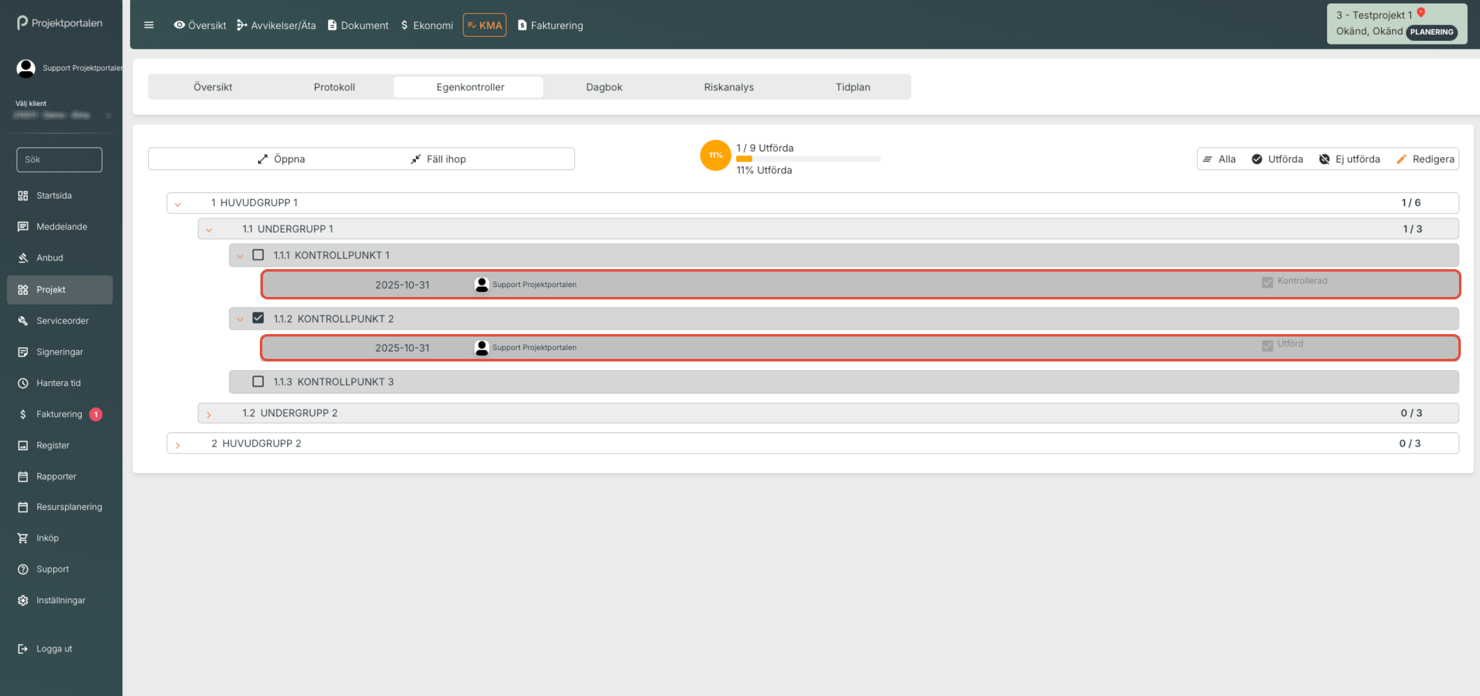Click the hamburger menu icon
The width and height of the screenshot is (1480, 696).
point(148,25)
